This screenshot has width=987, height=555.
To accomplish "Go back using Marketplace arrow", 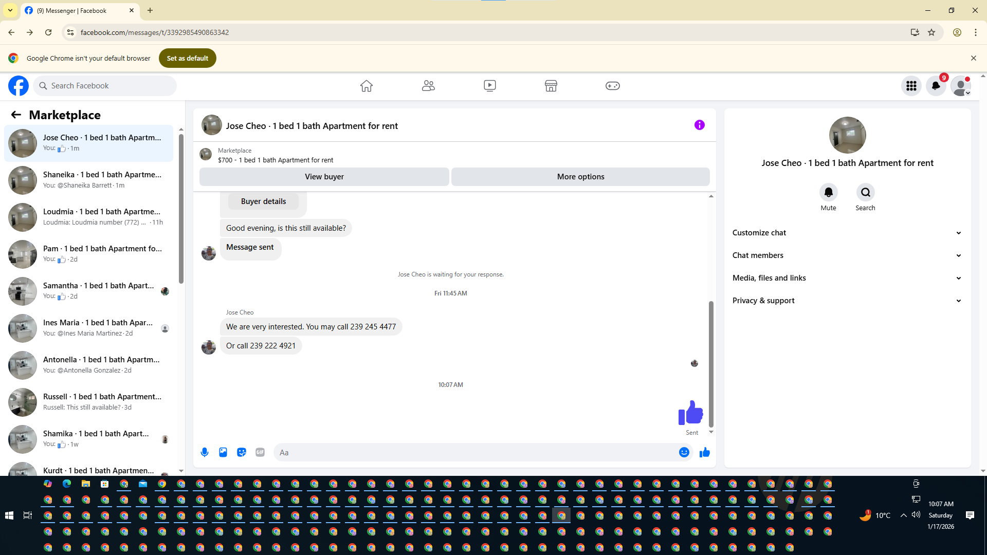I will [16, 115].
